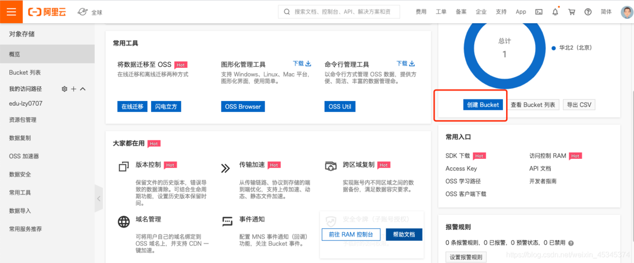Click the 导出 CSV button
The image size is (634, 263).
pyautogui.click(x=579, y=105)
